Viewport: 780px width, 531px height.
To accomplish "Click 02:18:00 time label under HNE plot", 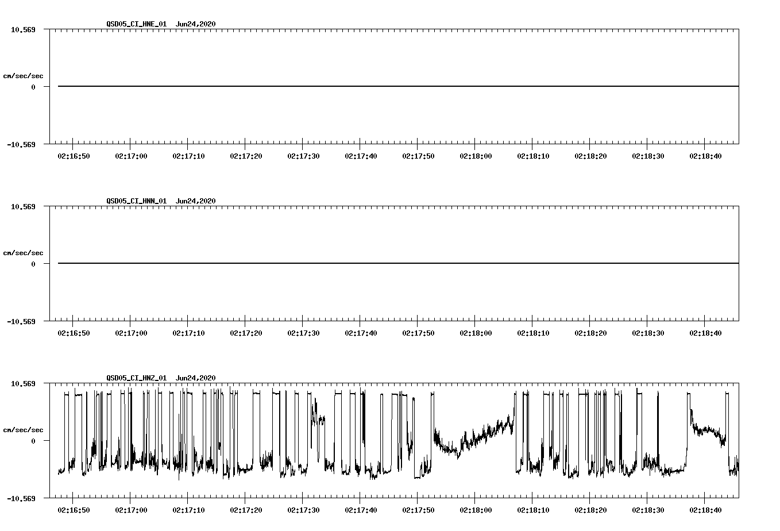I will (x=476, y=156).
